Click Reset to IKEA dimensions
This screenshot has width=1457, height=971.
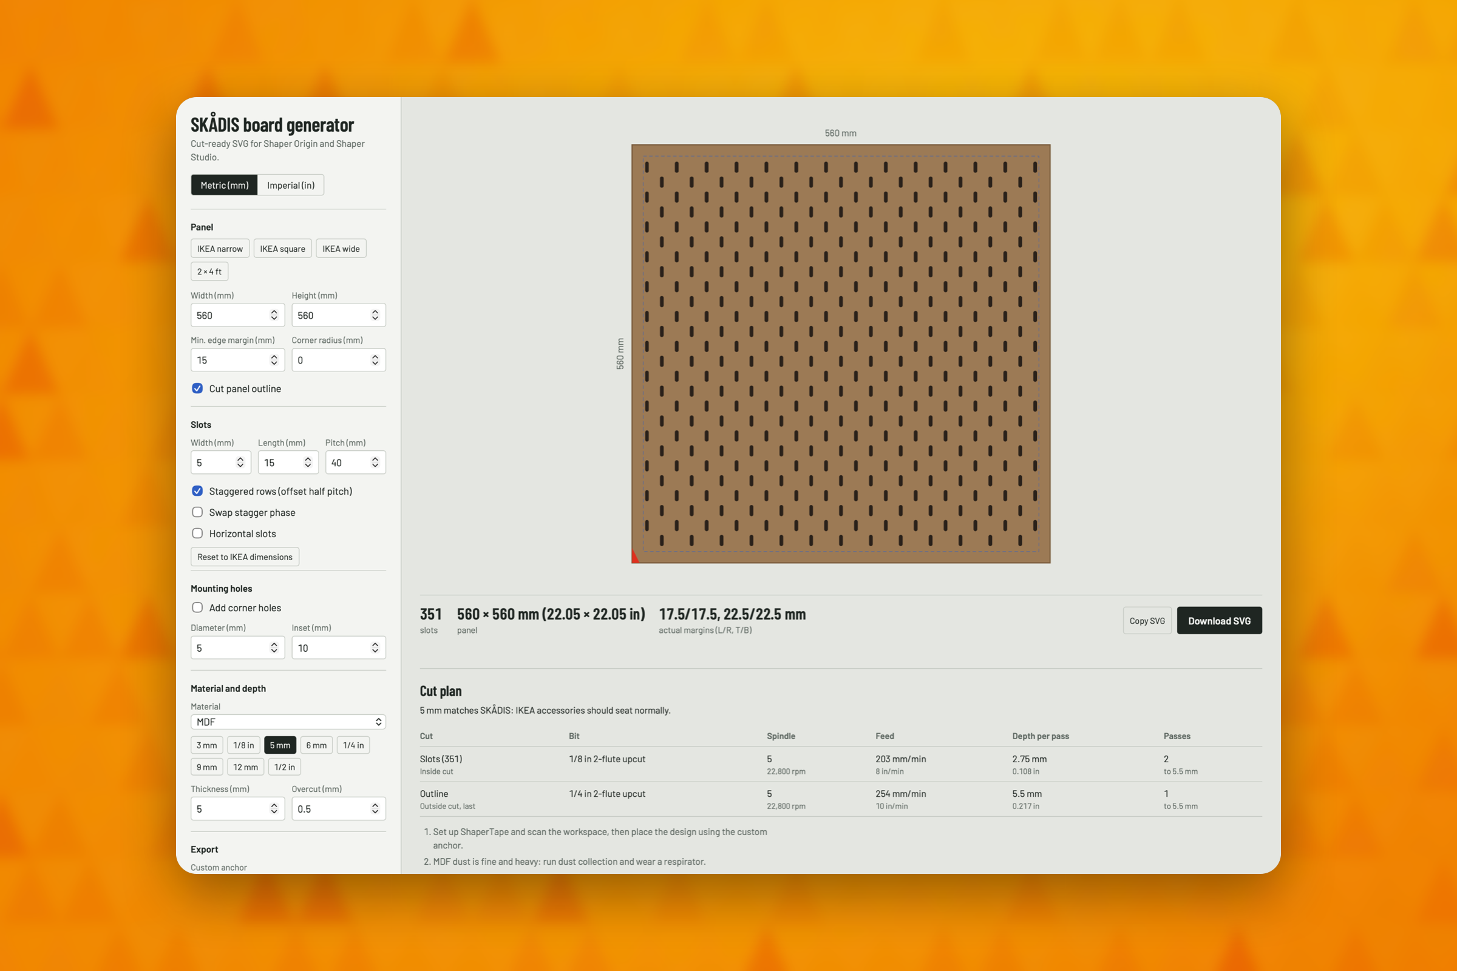point(245,557)
